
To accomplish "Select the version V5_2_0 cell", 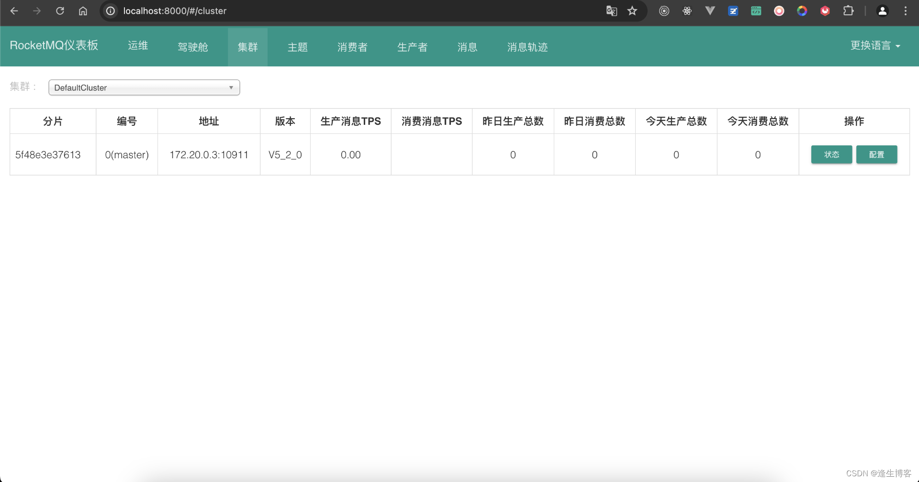I will coord(285,155).
